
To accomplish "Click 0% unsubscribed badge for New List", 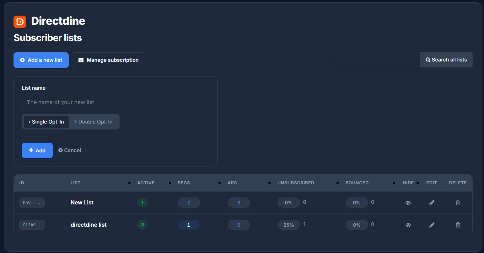I will click(289, 203).
